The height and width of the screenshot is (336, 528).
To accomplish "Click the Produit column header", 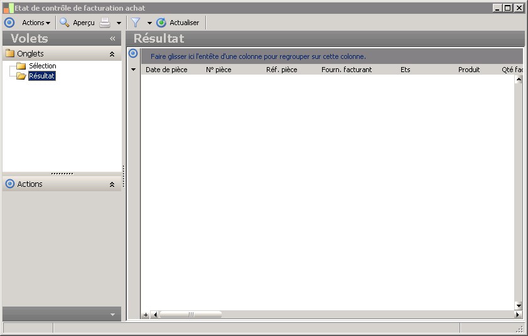I will 469,70.
